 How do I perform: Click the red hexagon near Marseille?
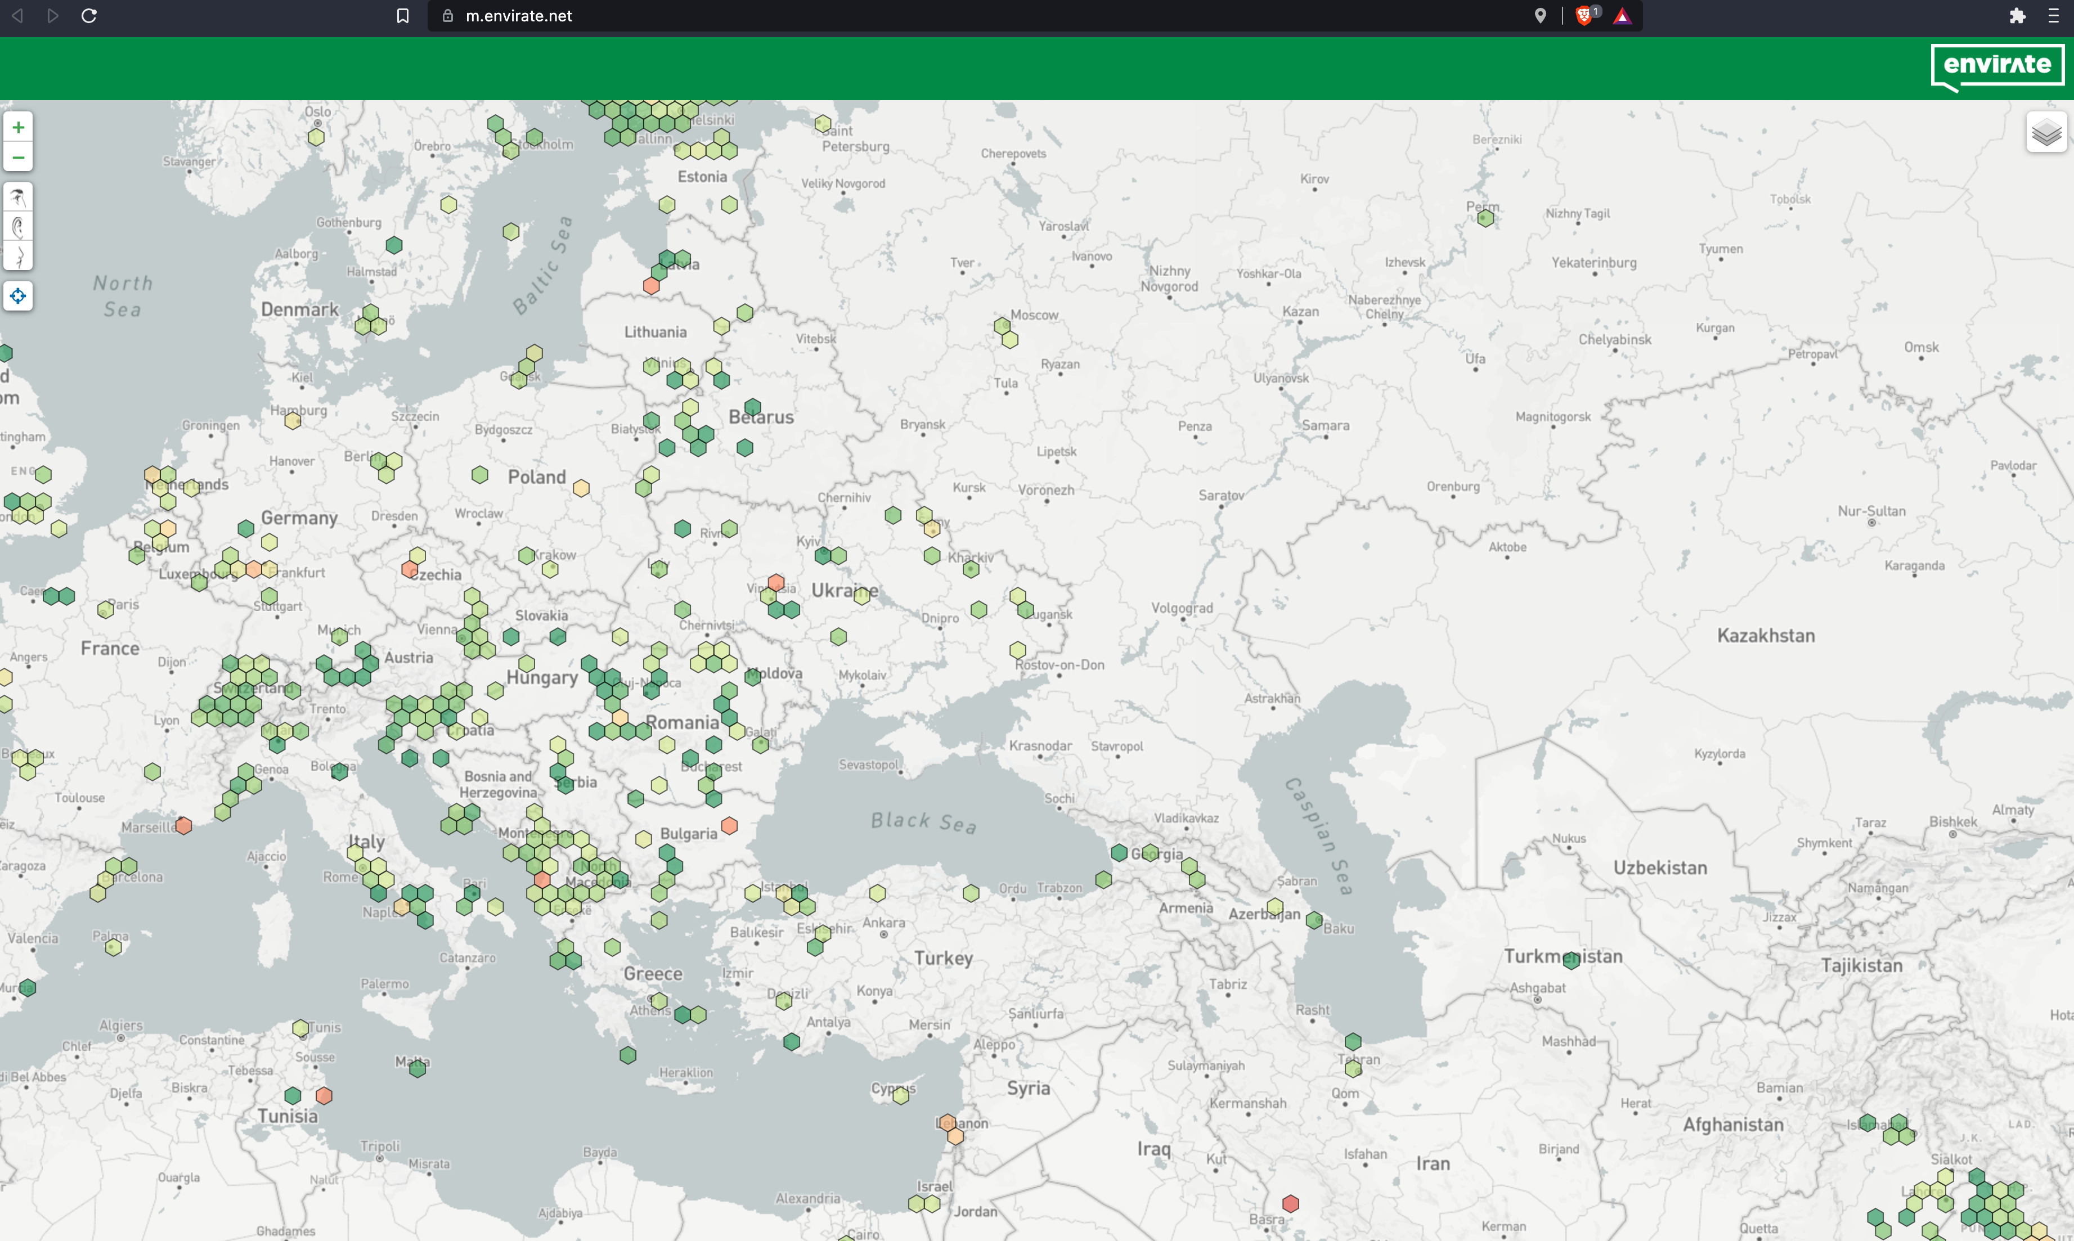[184, 826]
